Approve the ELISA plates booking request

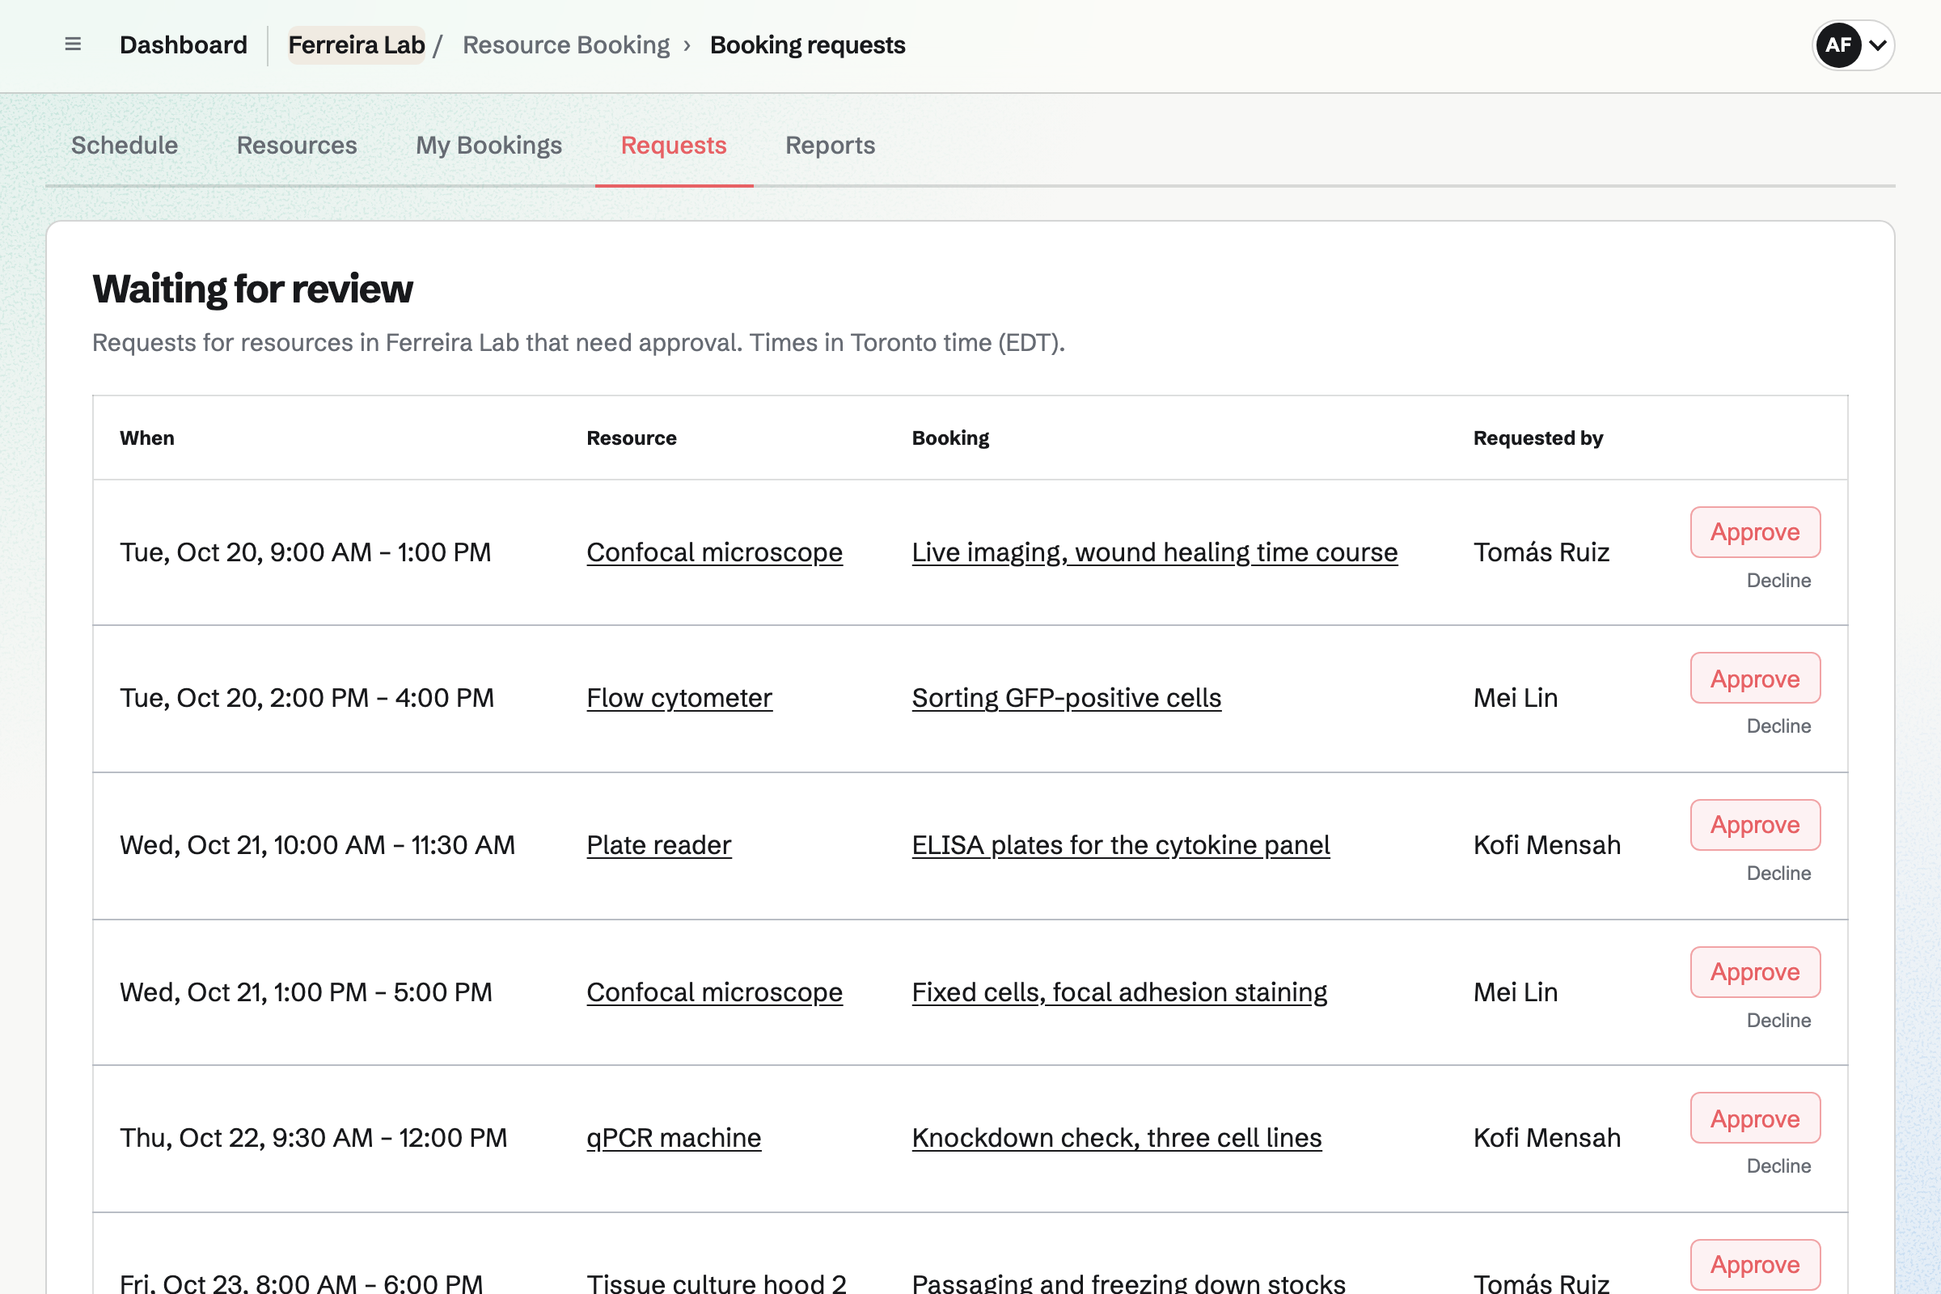point(1755,825)
